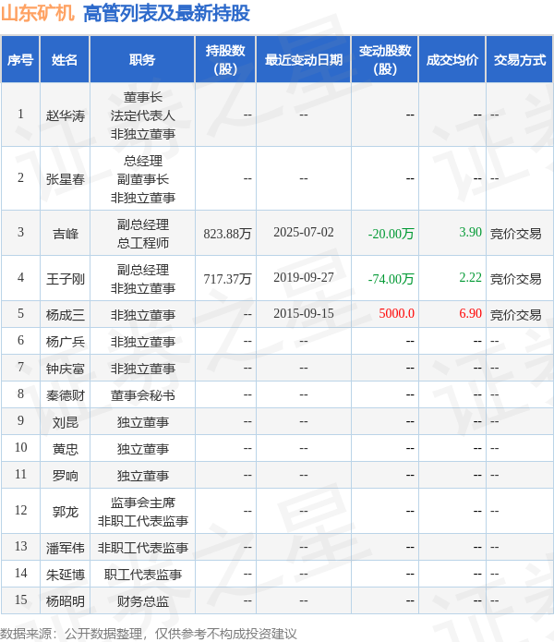Click 张星春's position cell 总经理
Image resolution: width=554 pixels, height=642 pixels.
coord(143,161)
